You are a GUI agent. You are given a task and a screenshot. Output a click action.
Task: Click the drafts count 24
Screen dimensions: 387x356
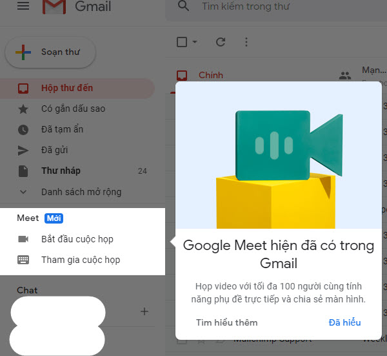pyautogui.click(x=143, y=171)
